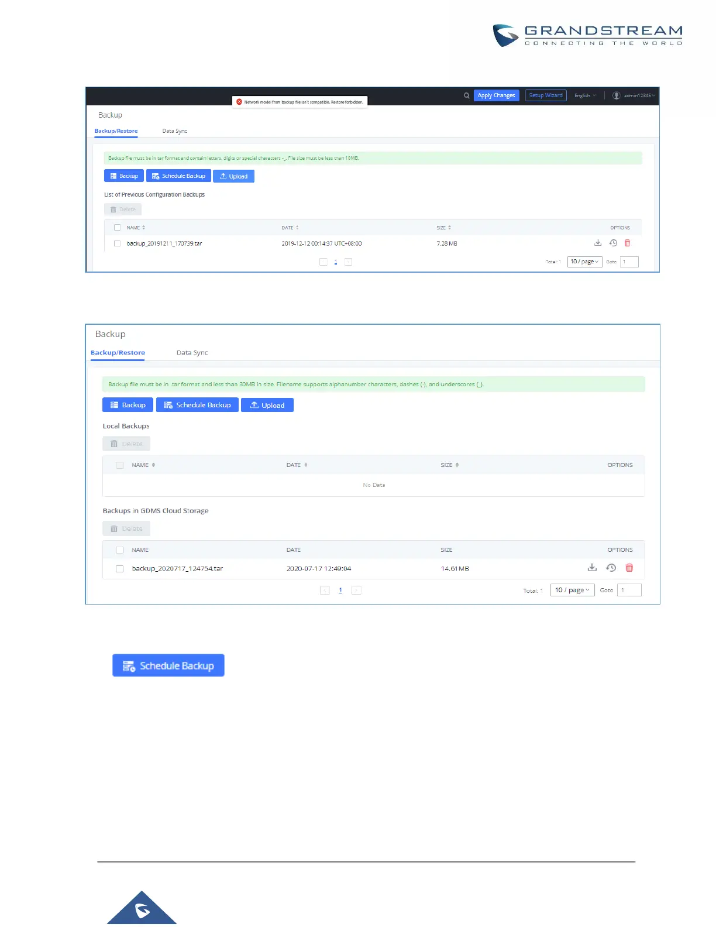Click the Backup button in lower panel
Screen dimensions: 716x927
pyautogui.click(x=128, y=405)
